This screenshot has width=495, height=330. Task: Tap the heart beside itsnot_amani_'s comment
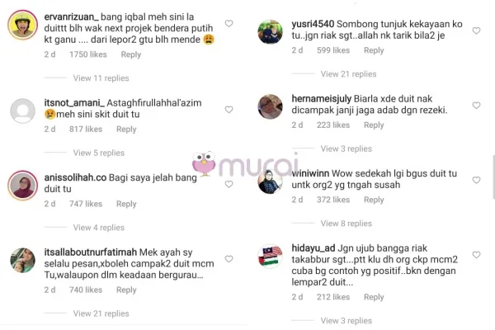pyautogui.click(x=229, y=110)
